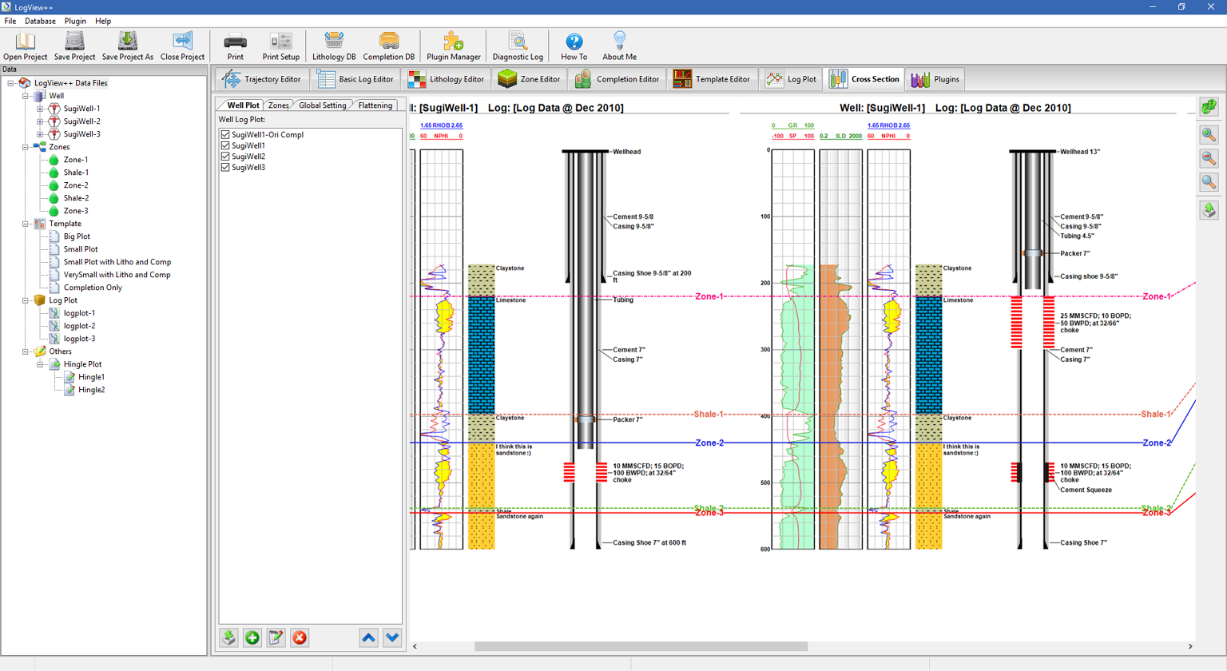Click the green refresh plot icon
The height and width of the screenshot is (671, 1227).
coord(1209,107)
